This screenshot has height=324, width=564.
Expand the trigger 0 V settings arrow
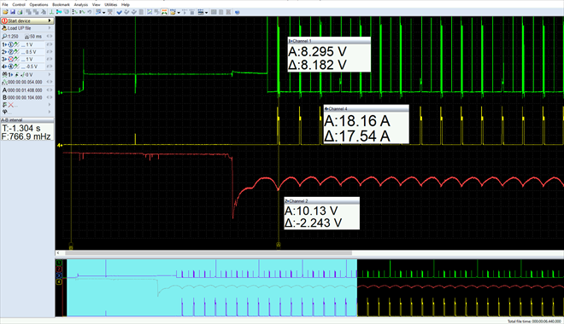coord(50,75)
